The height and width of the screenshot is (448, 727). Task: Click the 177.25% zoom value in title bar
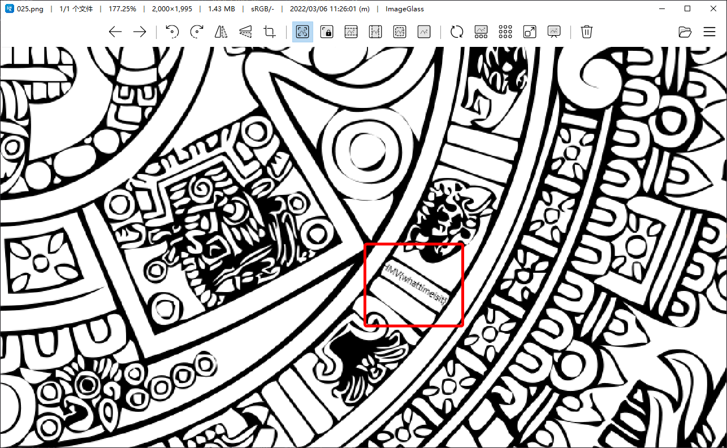(x=123, y=9)
